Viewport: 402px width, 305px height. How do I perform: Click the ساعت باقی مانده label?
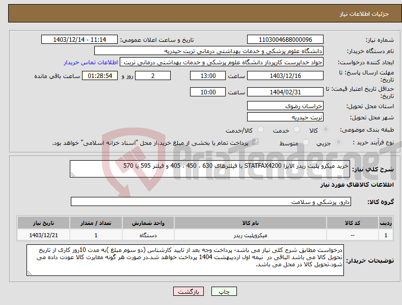click(57, 76)
